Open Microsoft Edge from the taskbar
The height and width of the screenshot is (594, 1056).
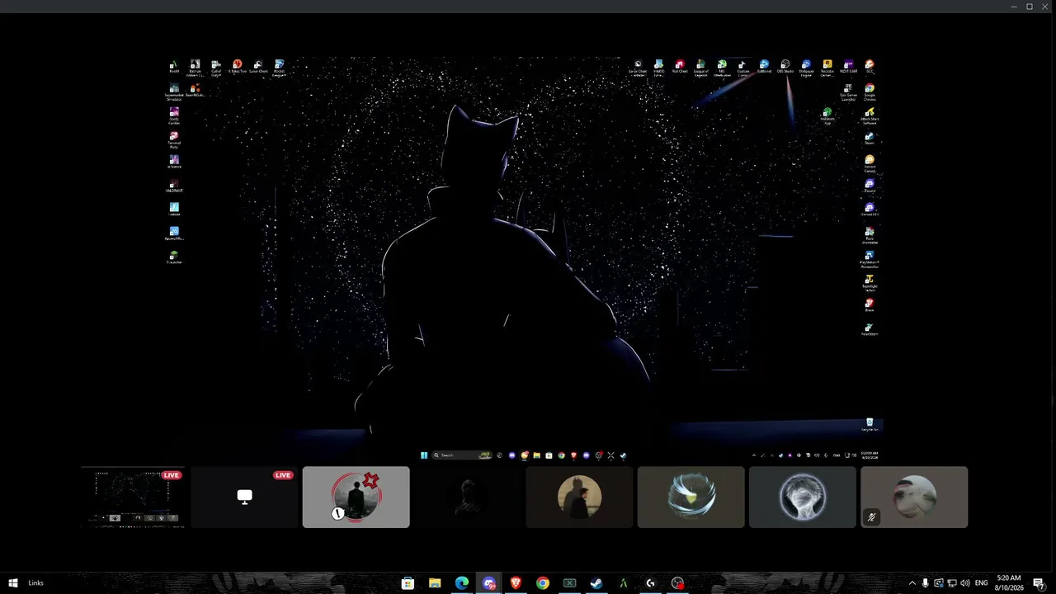(462, 583)
